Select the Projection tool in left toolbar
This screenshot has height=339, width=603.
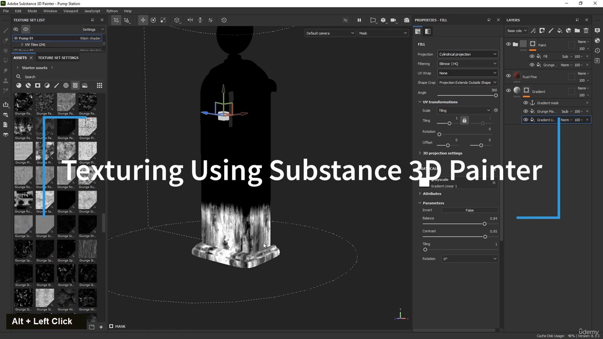(6, 50)
